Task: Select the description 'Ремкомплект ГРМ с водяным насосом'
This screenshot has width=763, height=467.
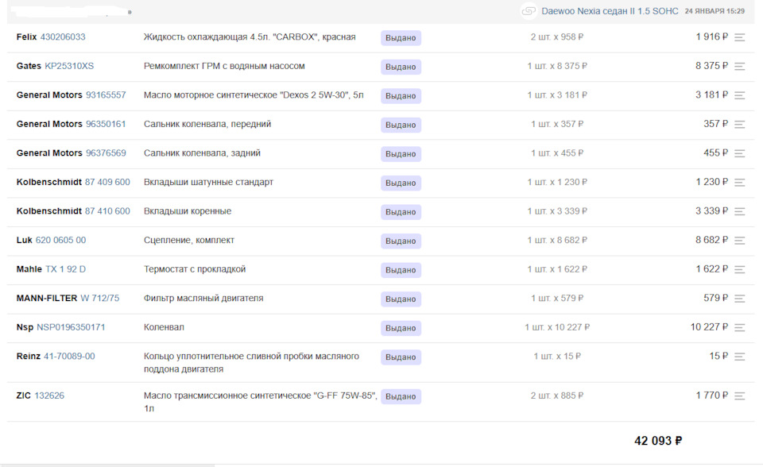Action: tap(224, 66)
